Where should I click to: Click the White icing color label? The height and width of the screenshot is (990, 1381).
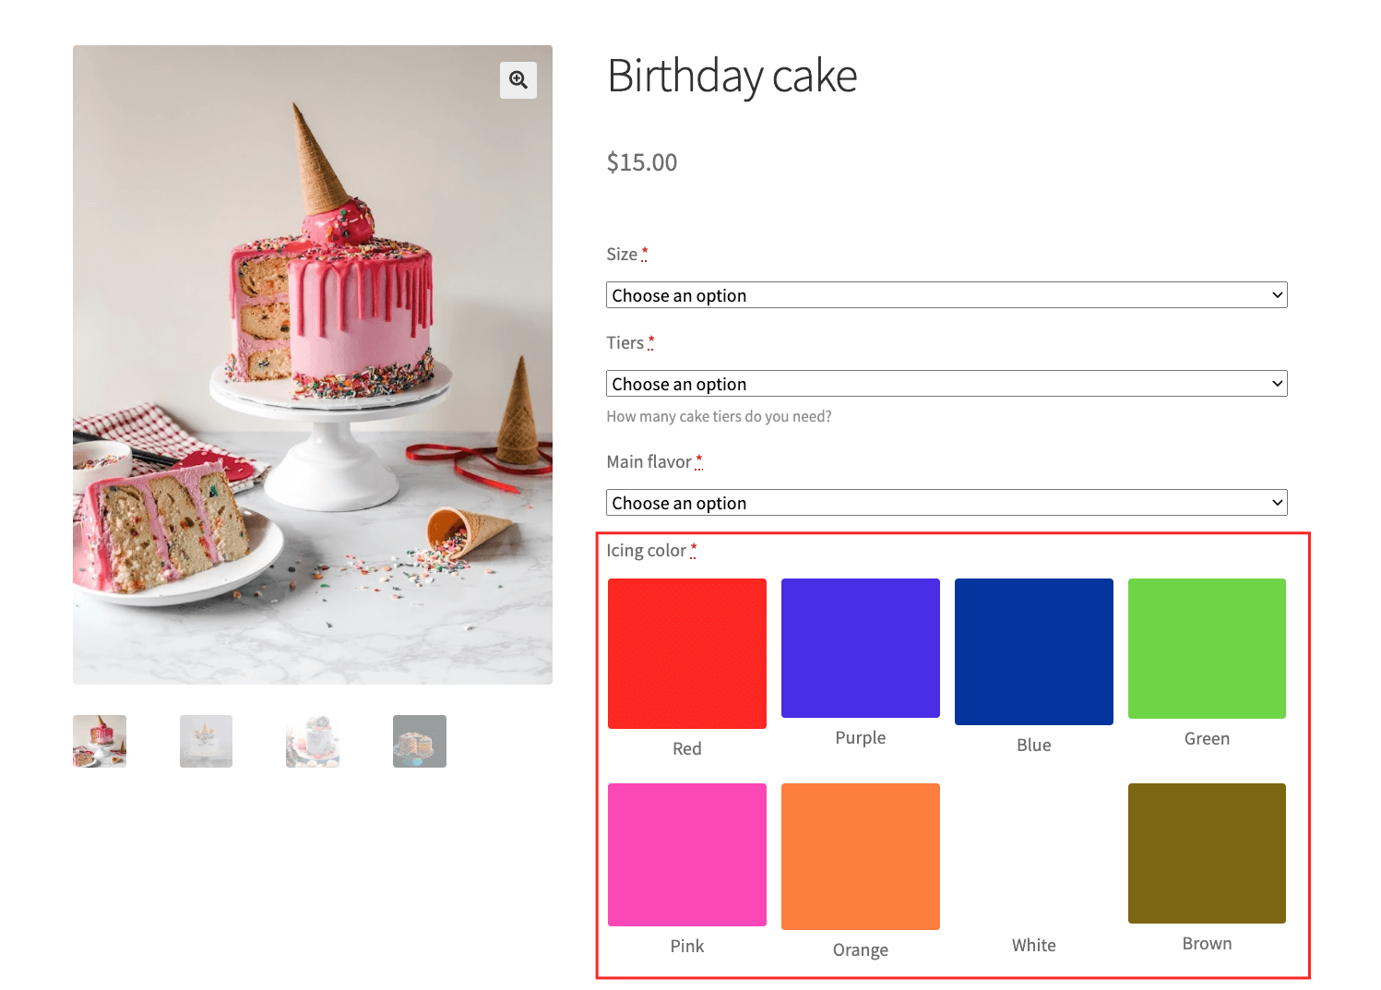[1034, 945]
